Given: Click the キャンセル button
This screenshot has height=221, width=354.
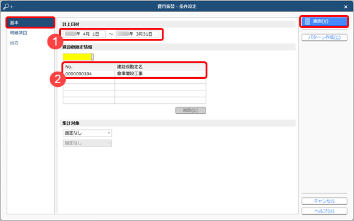Looking at the screenshot, I should click(x=324, y=201).
